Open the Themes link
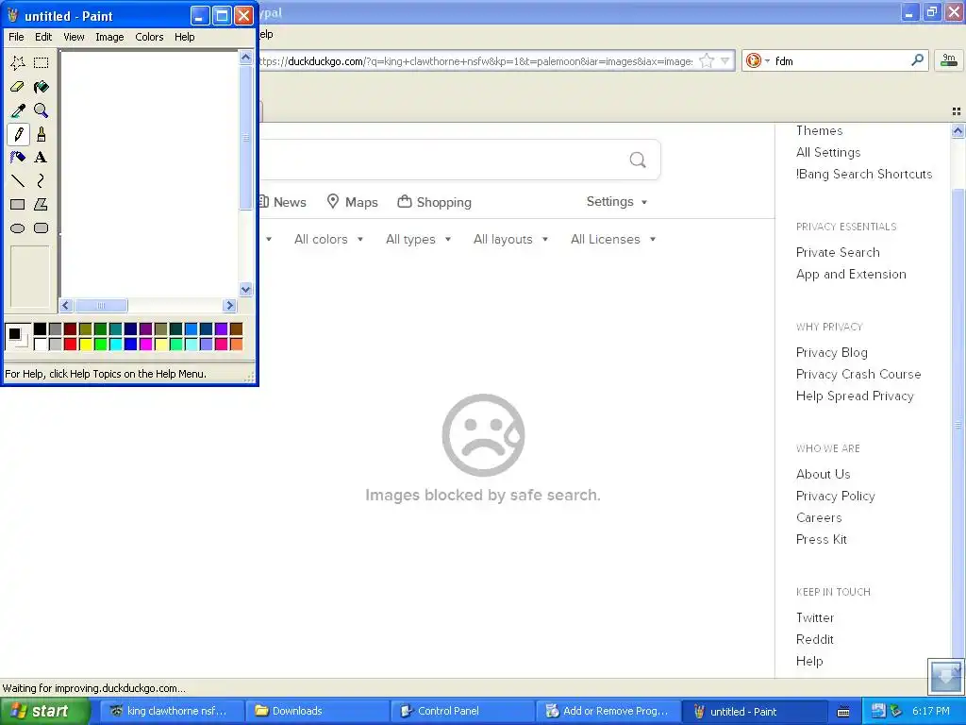Screen dimensions: 966x725 (819, 130)
